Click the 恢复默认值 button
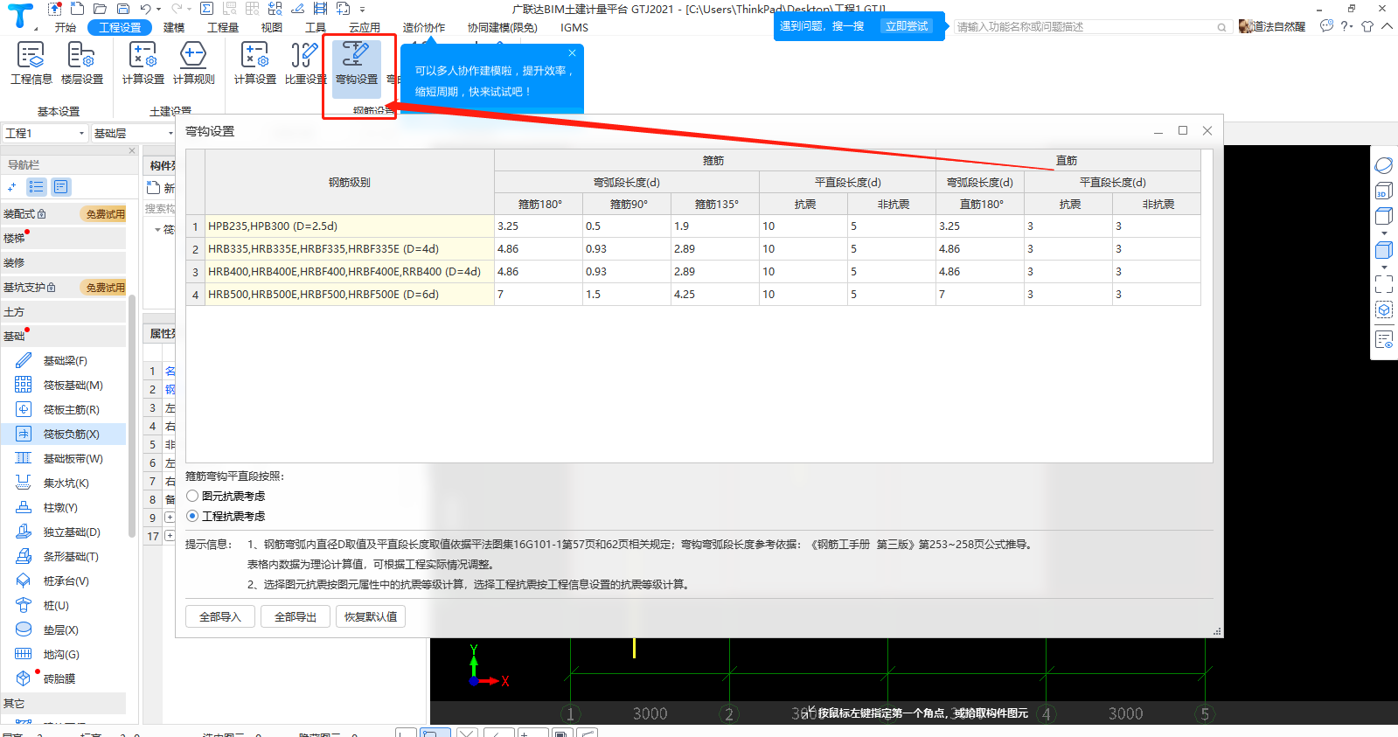 (371, 616)
